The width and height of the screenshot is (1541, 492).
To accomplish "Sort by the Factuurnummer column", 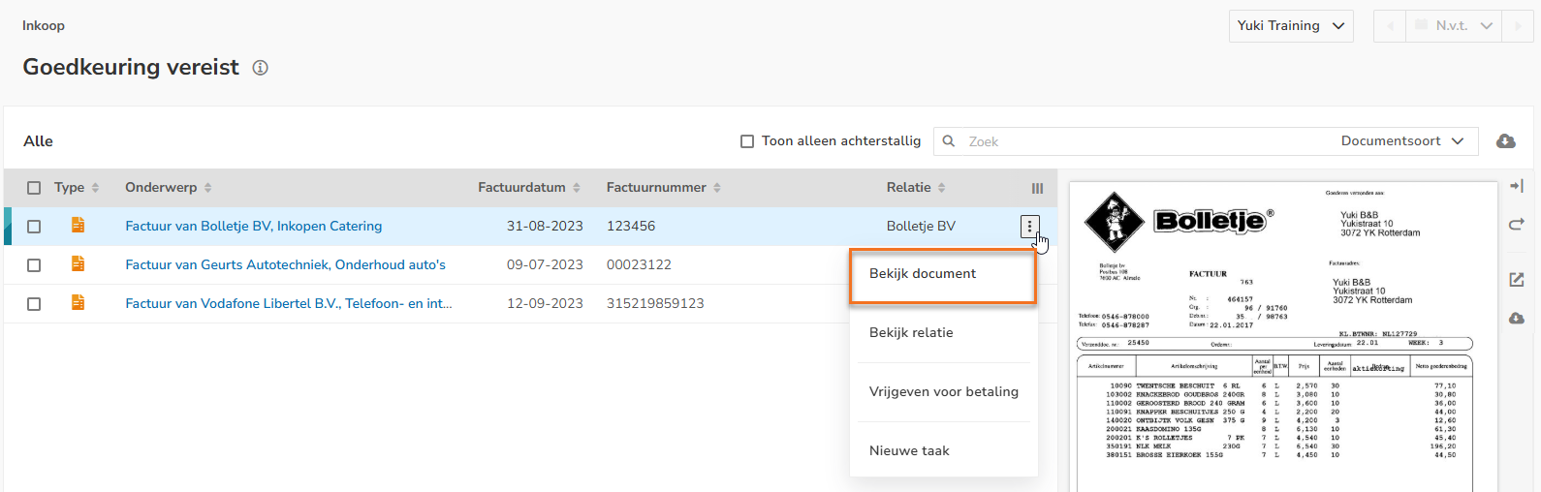I will 664,188.
